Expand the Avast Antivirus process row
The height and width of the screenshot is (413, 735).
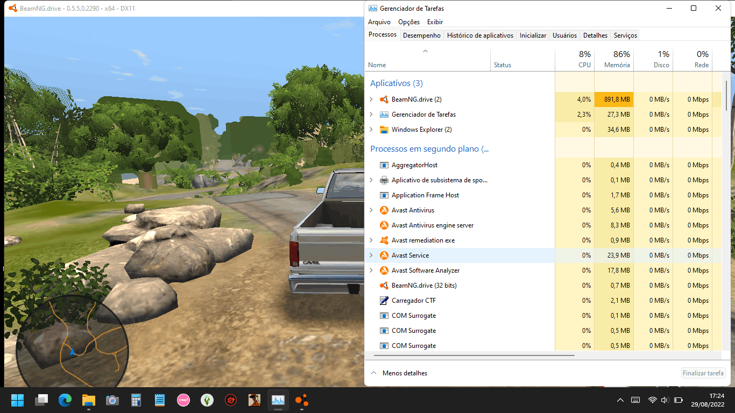(371, 210)
